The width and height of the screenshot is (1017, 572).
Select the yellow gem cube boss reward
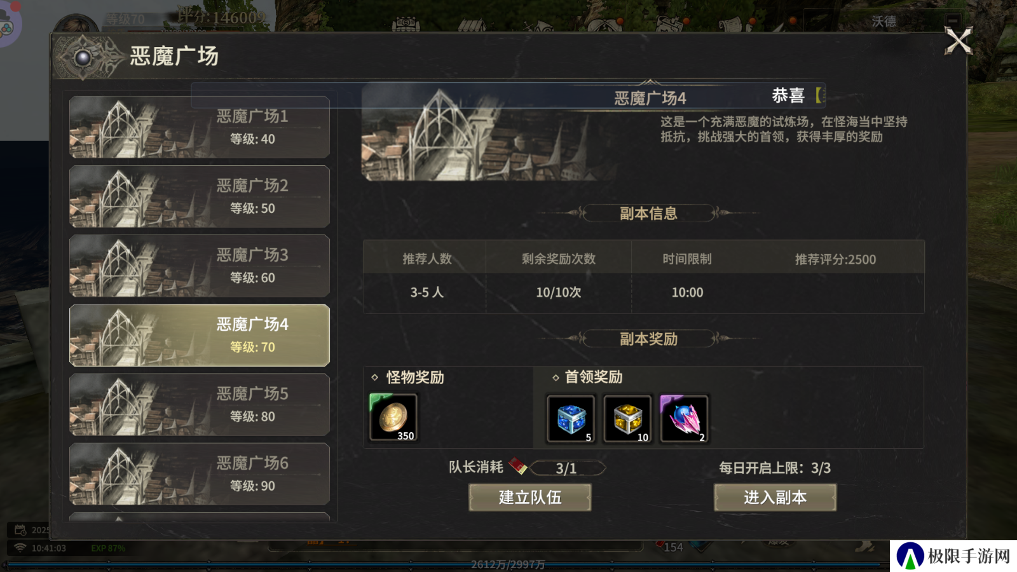627,418
